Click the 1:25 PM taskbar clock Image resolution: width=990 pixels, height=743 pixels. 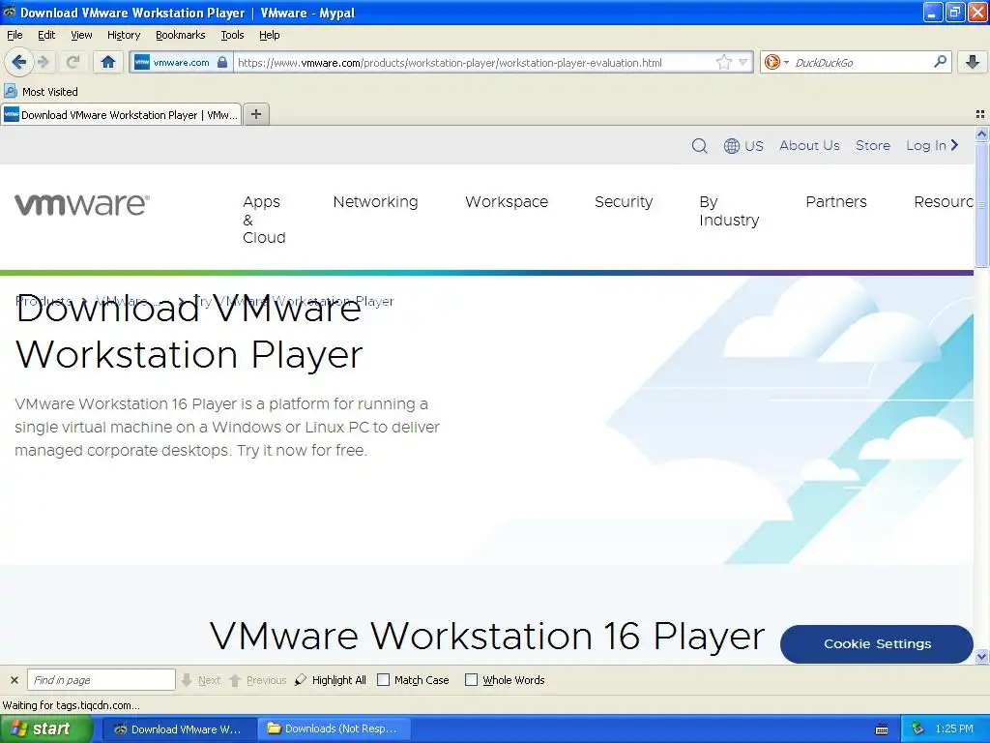(x=954, y=729)
